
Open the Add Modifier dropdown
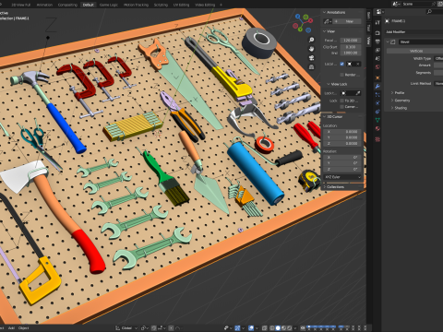point(414,32)
